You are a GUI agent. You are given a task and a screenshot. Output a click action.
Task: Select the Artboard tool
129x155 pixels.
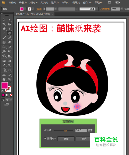4,75
